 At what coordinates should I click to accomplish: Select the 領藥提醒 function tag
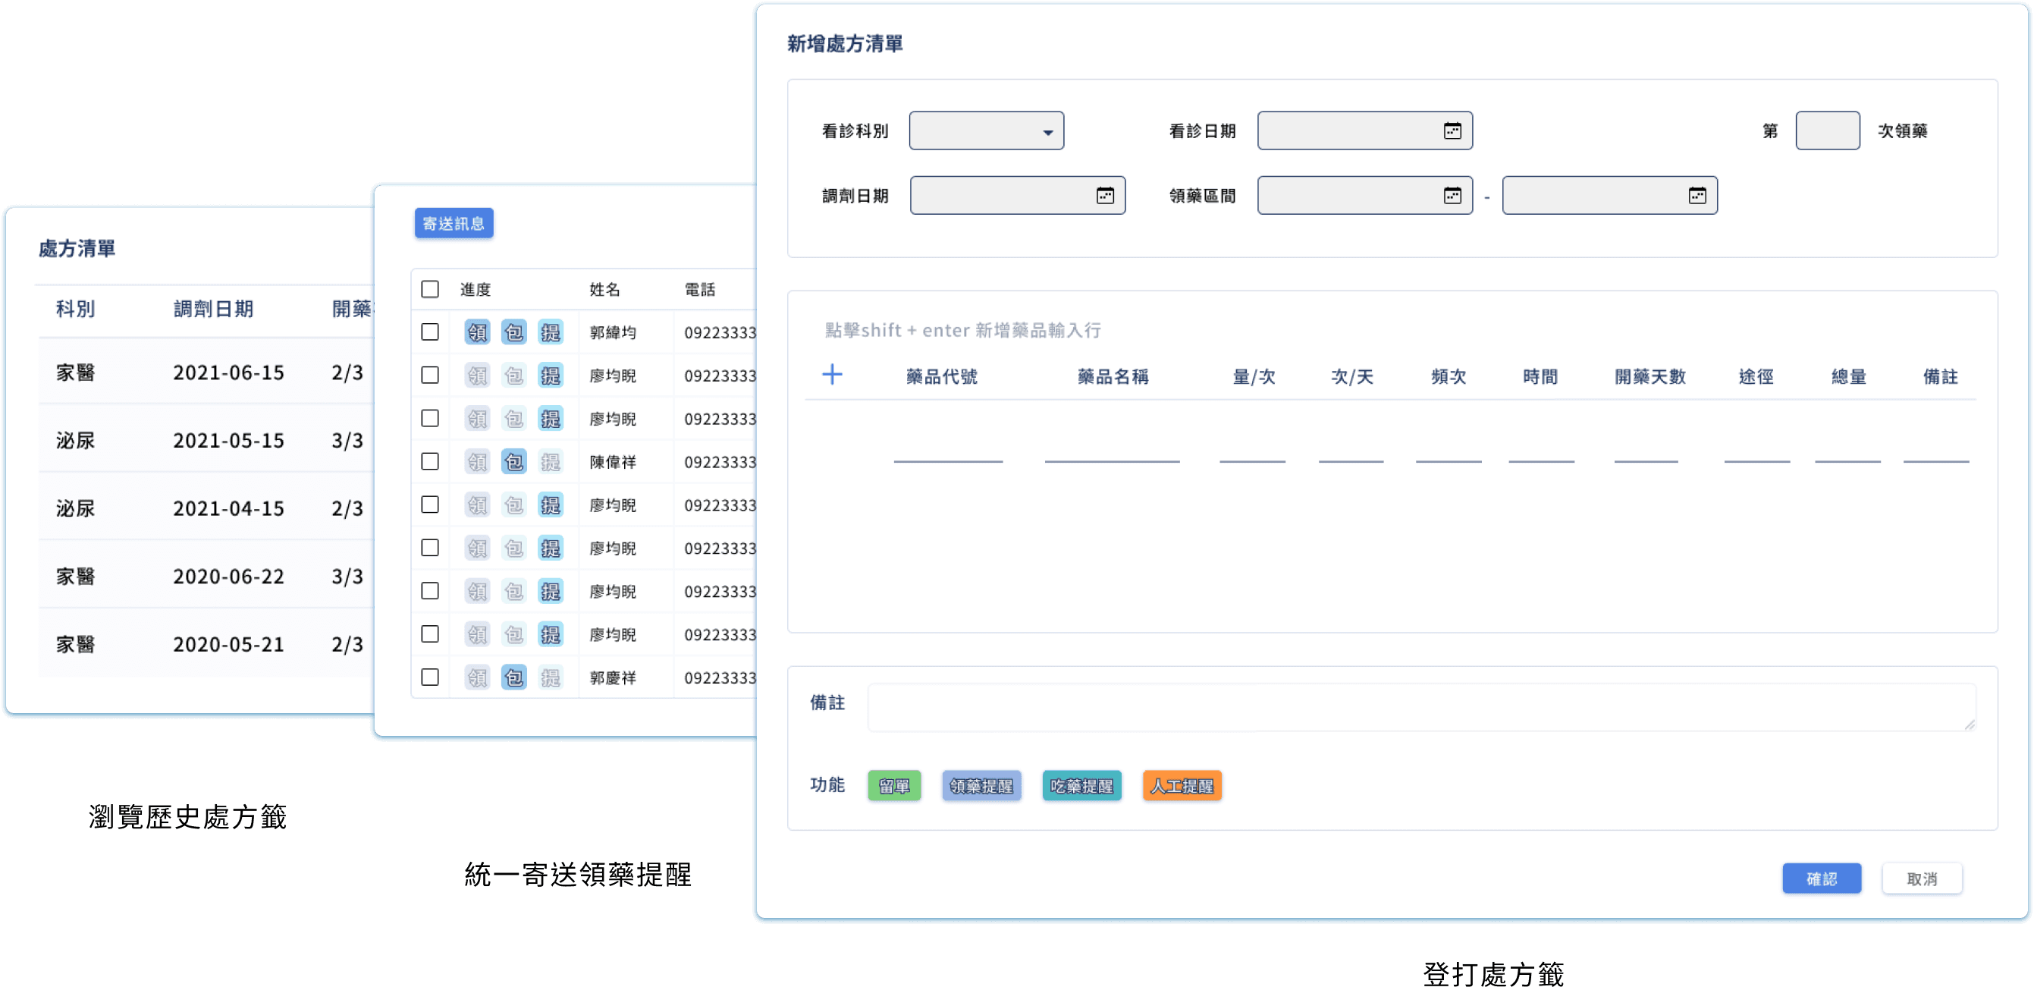coord(981,786)
